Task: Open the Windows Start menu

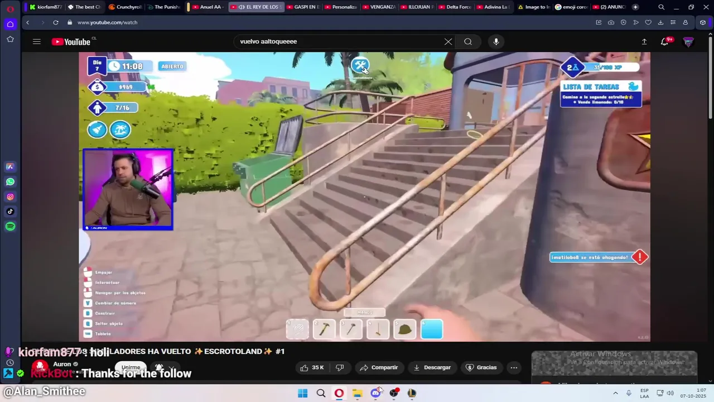Action: tap(302, 393)
